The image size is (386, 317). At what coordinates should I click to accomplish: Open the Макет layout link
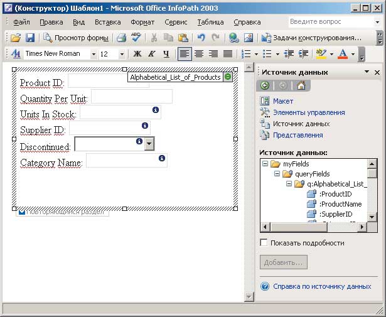(283, 101)
